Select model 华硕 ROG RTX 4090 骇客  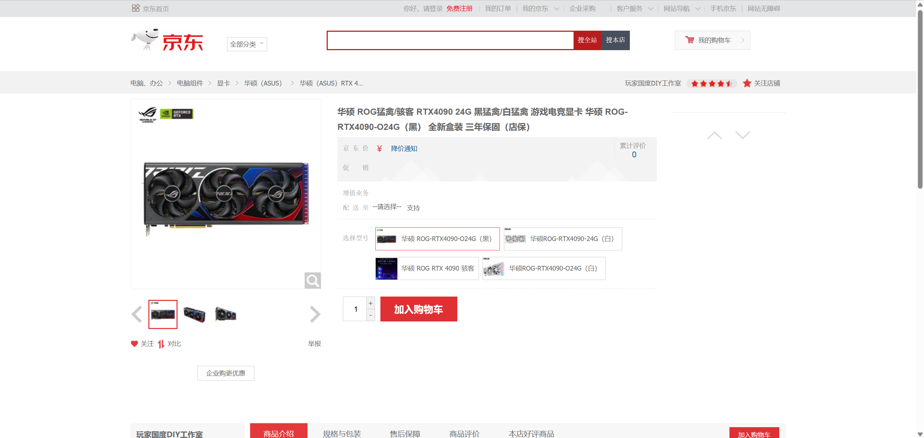(427, 268)
